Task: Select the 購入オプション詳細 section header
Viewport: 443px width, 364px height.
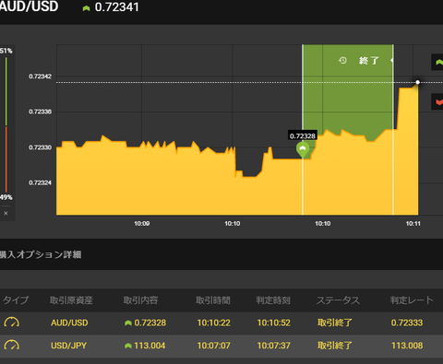Action: point(41,254)
